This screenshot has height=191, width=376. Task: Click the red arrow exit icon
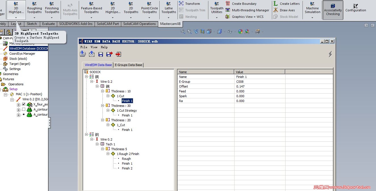tap(118, 54)
